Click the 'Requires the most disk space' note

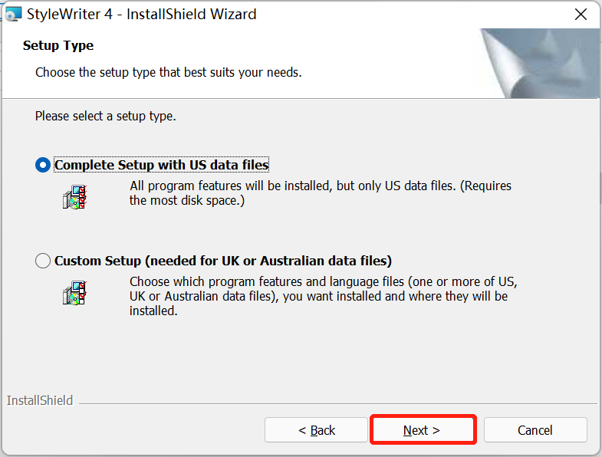point(187,201)
